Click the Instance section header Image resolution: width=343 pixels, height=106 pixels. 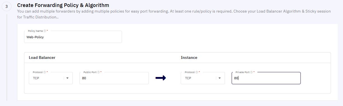(189, 57)
